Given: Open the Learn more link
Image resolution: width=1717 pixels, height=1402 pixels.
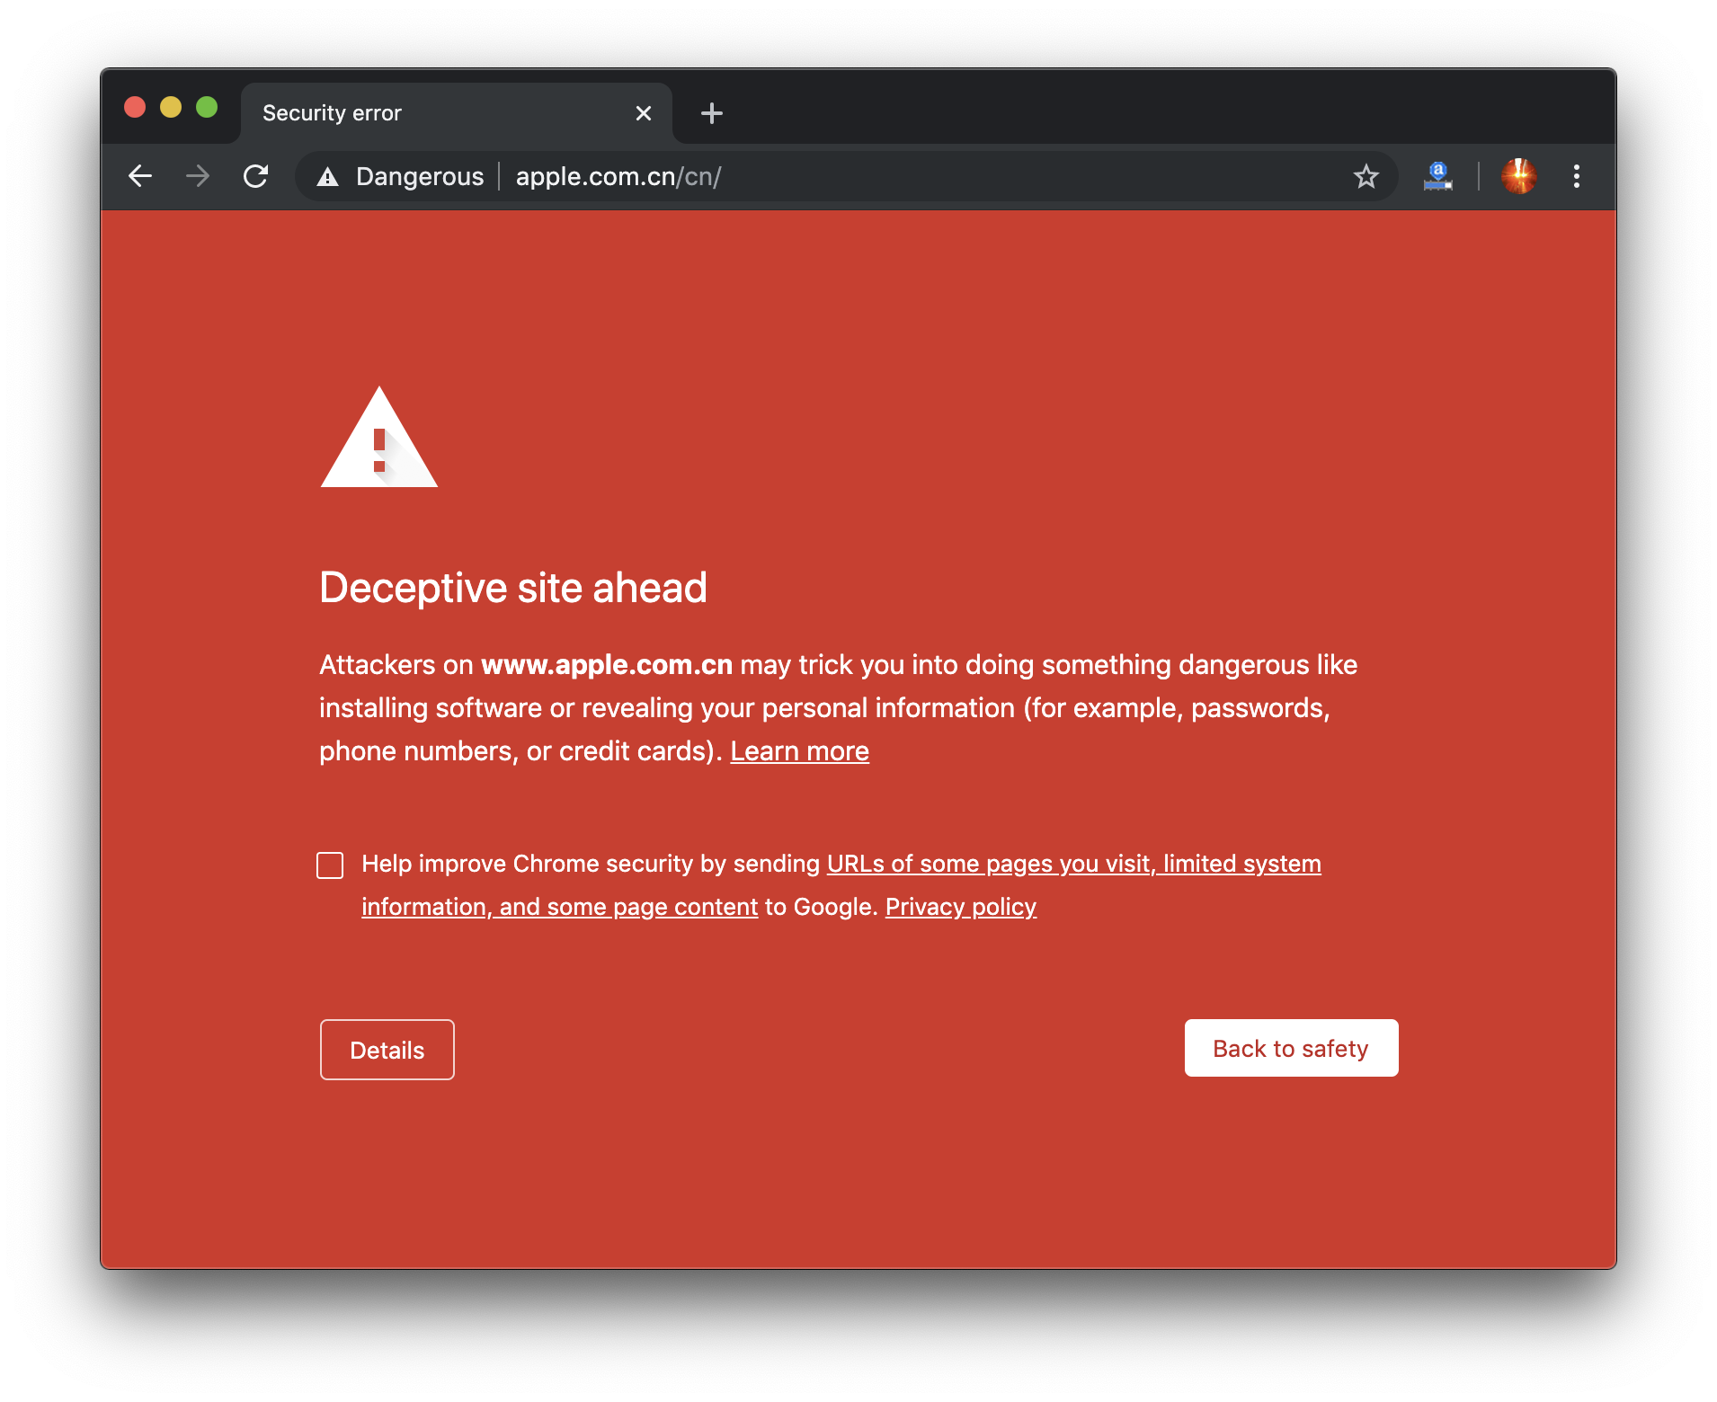Looking at the screenshot, I should tap(799, 751).
